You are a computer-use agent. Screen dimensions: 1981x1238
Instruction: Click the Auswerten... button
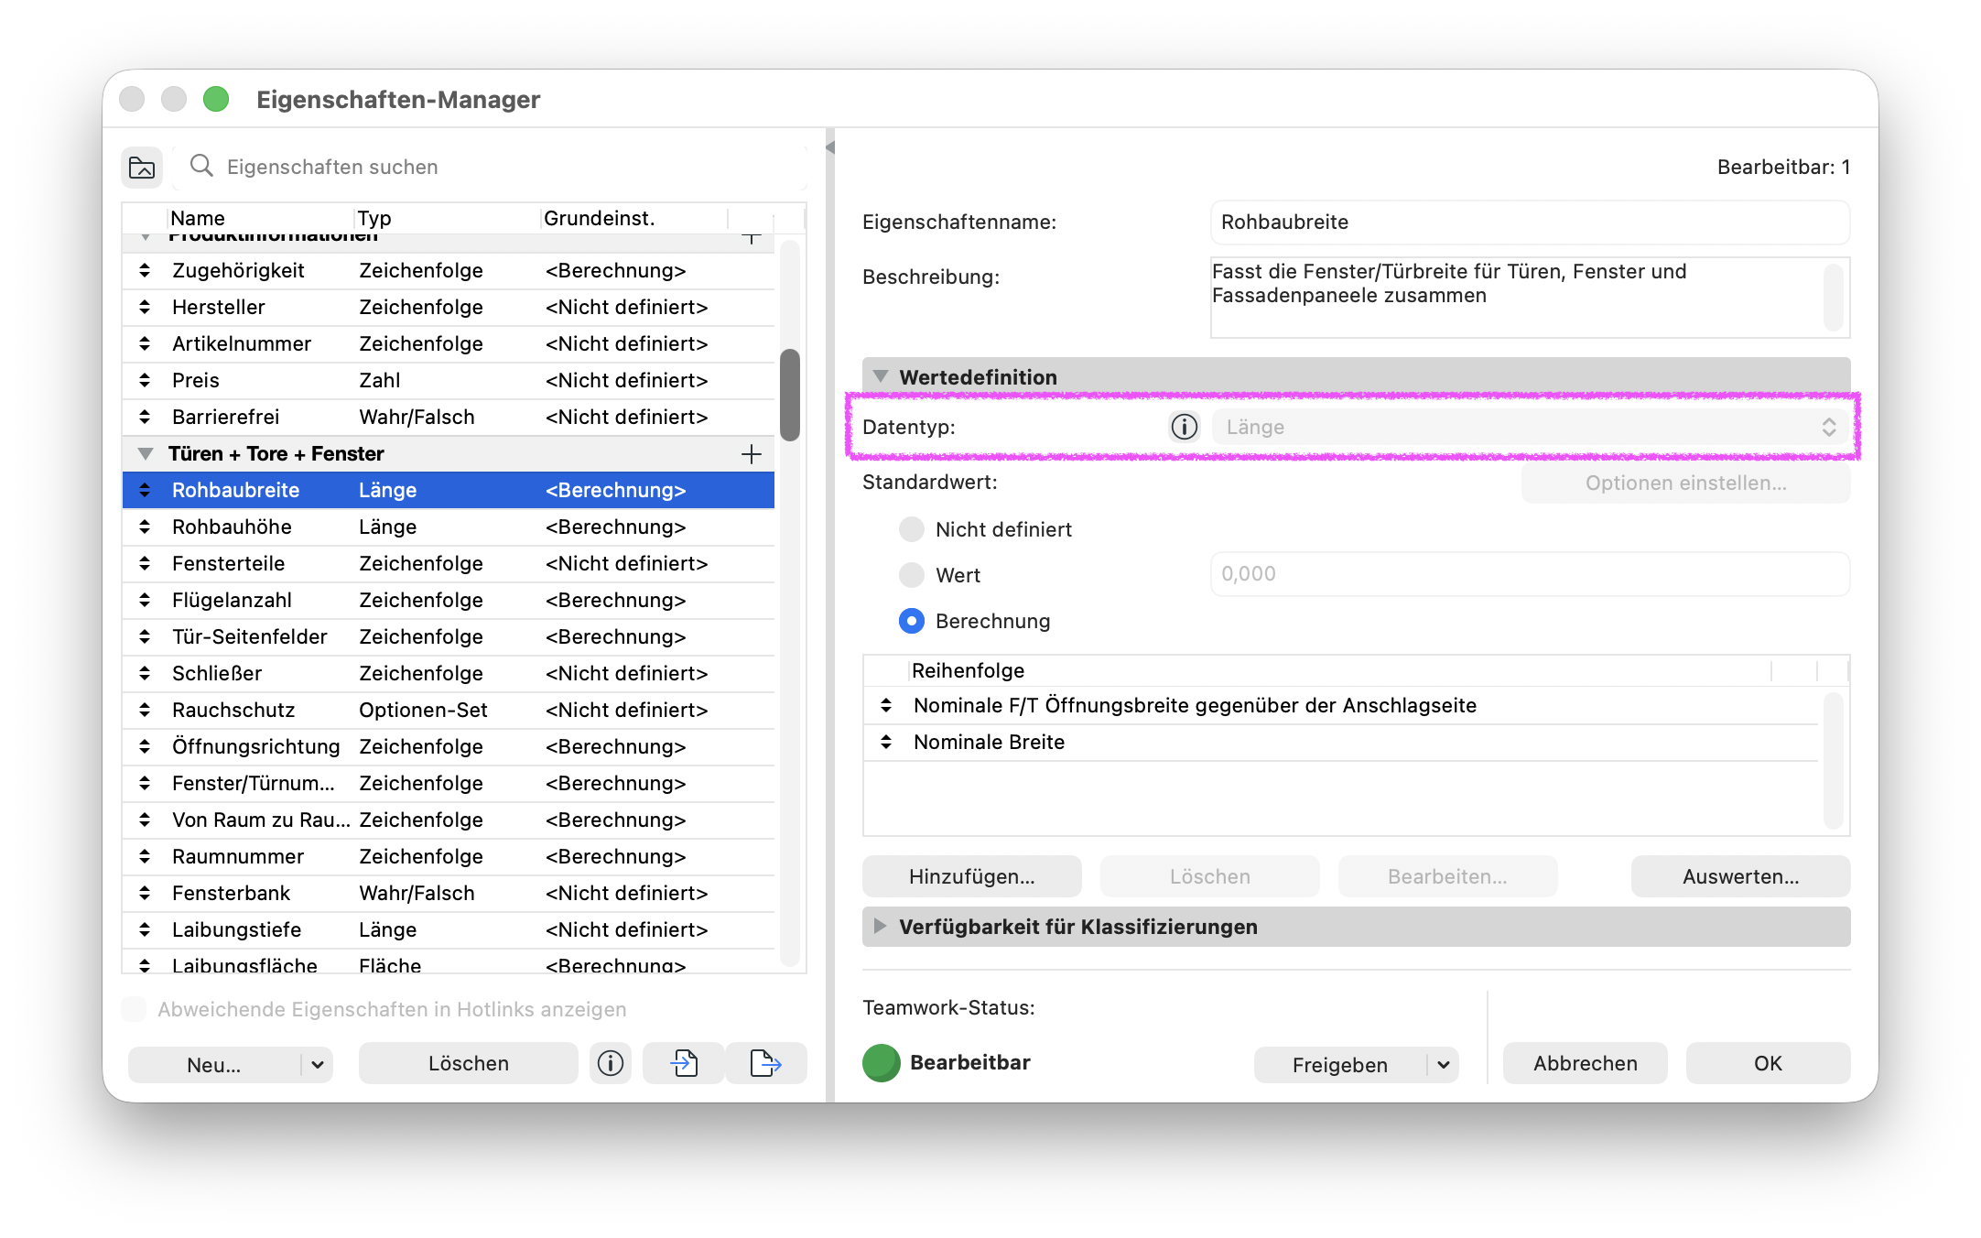coord(1741,876)
